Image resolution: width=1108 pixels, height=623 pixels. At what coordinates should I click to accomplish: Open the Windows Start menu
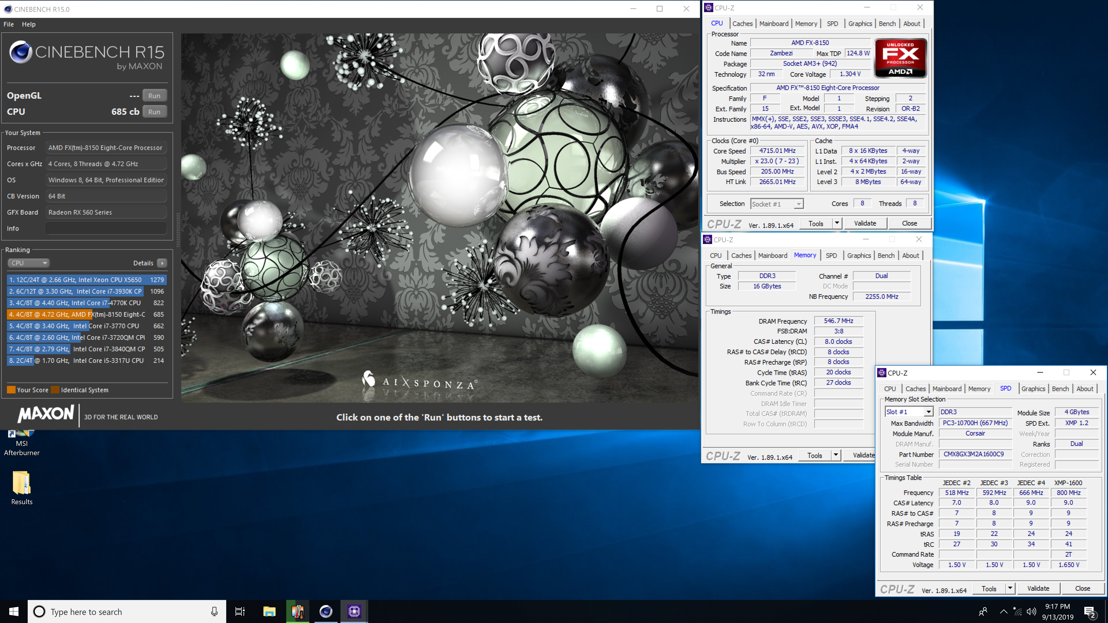point(14,611)
